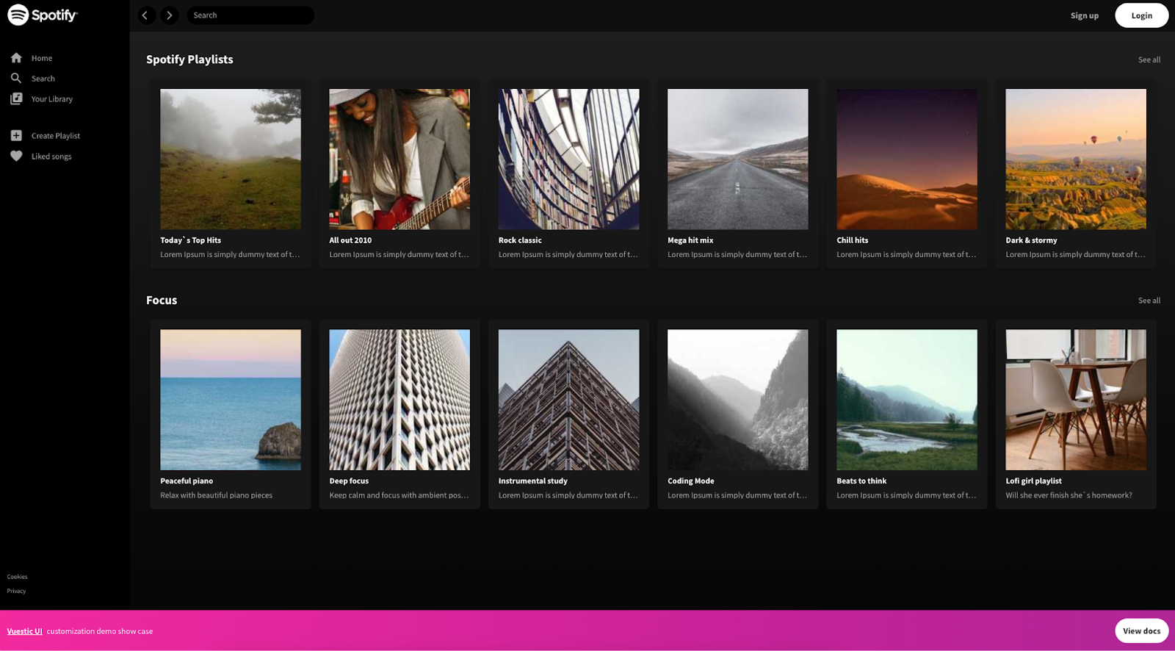Image resolution: width=1175 pixels, height=651 pixels.
Task: Open Mega hit mix road cover
Action: coord(737,159)
